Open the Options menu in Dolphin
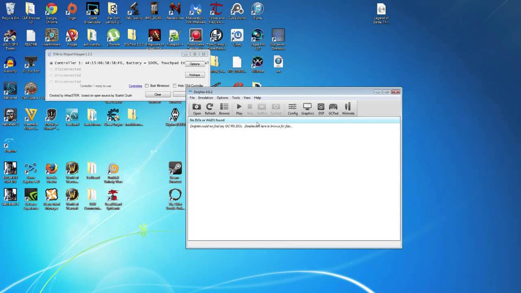 click(222, 98)
